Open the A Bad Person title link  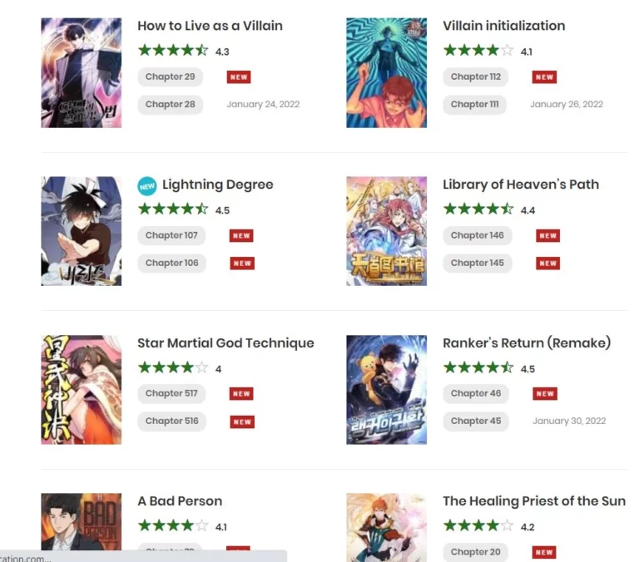click(180, 501)
